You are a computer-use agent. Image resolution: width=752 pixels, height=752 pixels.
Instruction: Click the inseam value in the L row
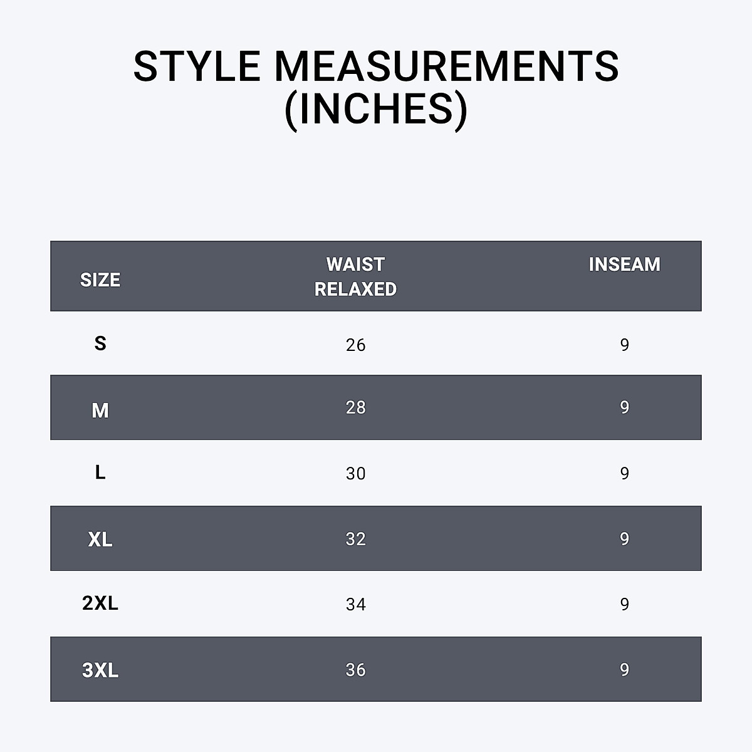(624, 473)
